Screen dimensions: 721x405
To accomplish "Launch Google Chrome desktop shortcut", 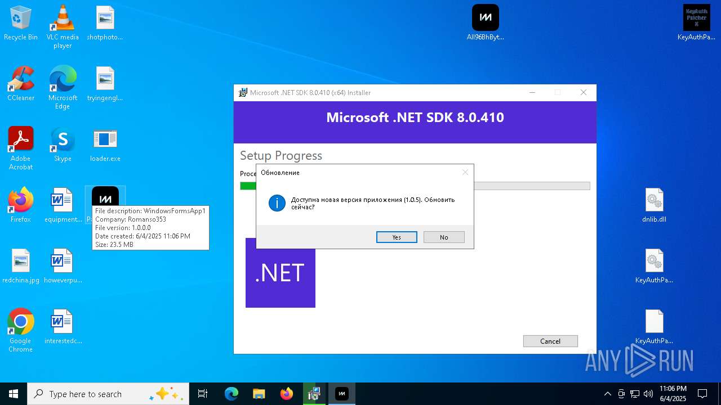I will coord(21,331).
